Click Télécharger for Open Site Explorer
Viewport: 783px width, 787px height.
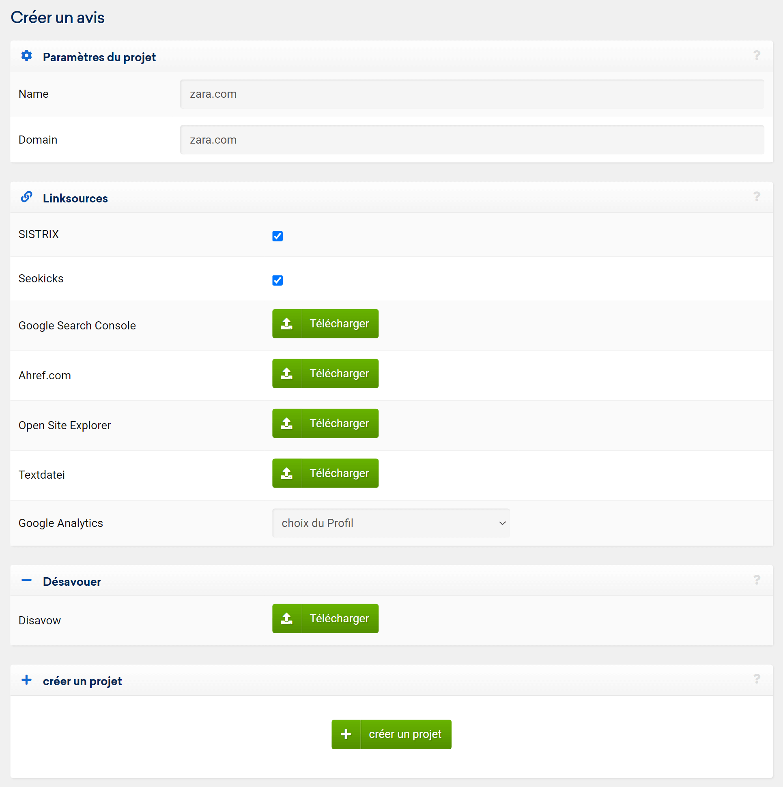point(325,424)
